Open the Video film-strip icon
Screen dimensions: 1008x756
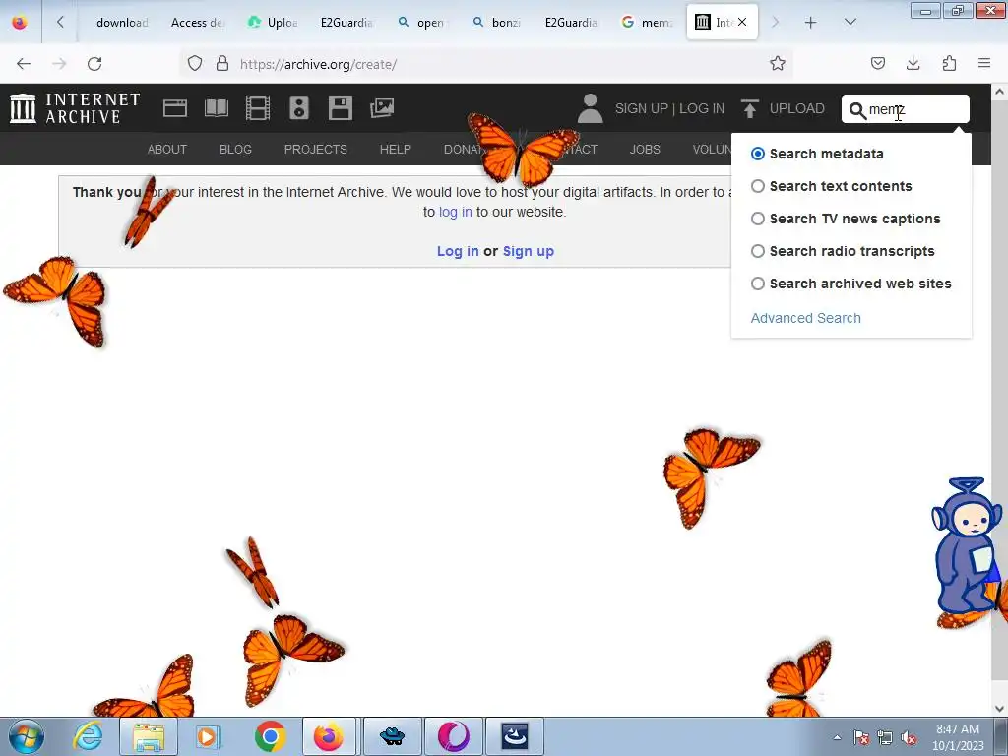(258, 108)
